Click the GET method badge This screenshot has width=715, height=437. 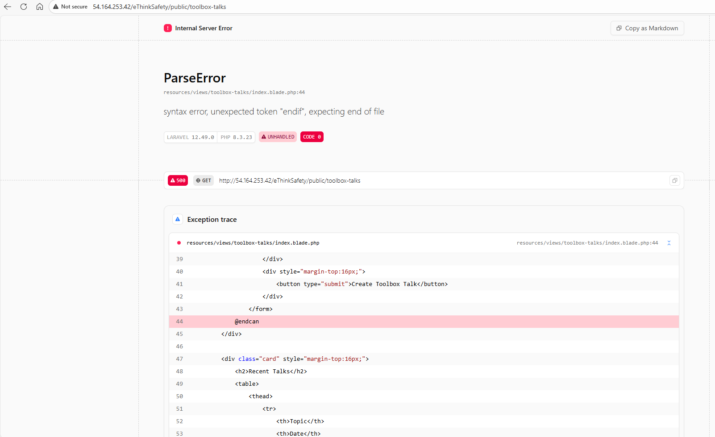(x=204, y=180)
